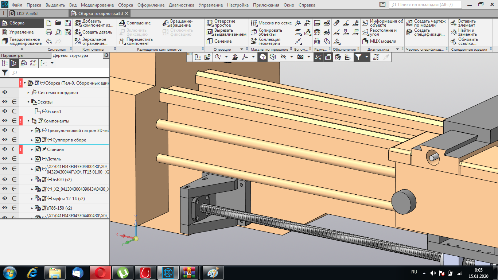Click the Undo arrow icon

point(49,41)
